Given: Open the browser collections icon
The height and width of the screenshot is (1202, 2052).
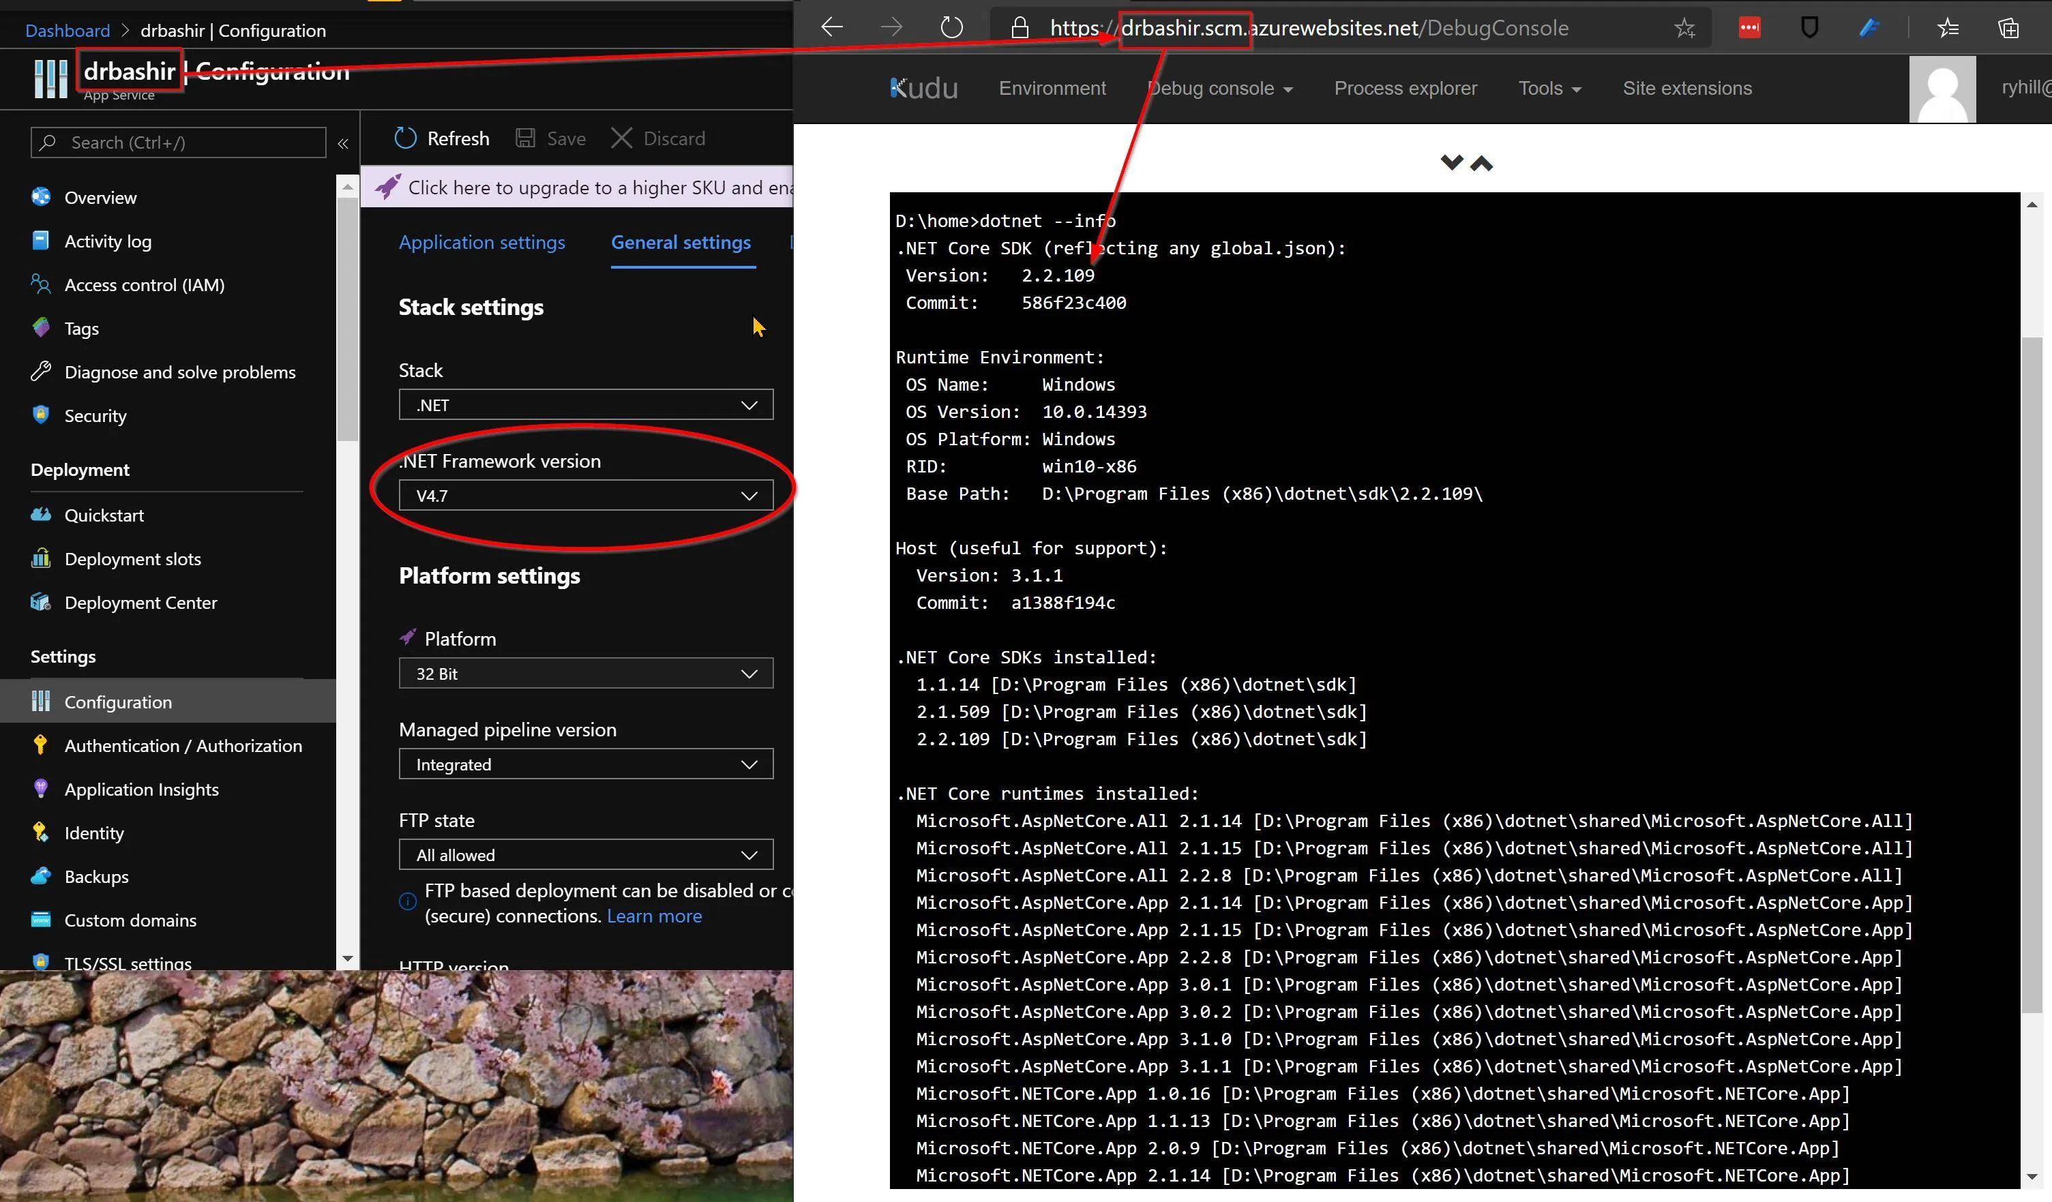Looking at the screenshot, I should click(2008, 29).
